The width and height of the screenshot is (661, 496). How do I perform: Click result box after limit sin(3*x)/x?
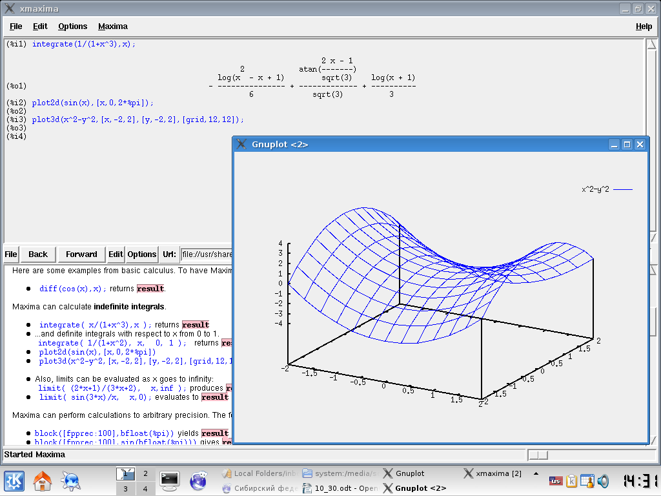215,397
